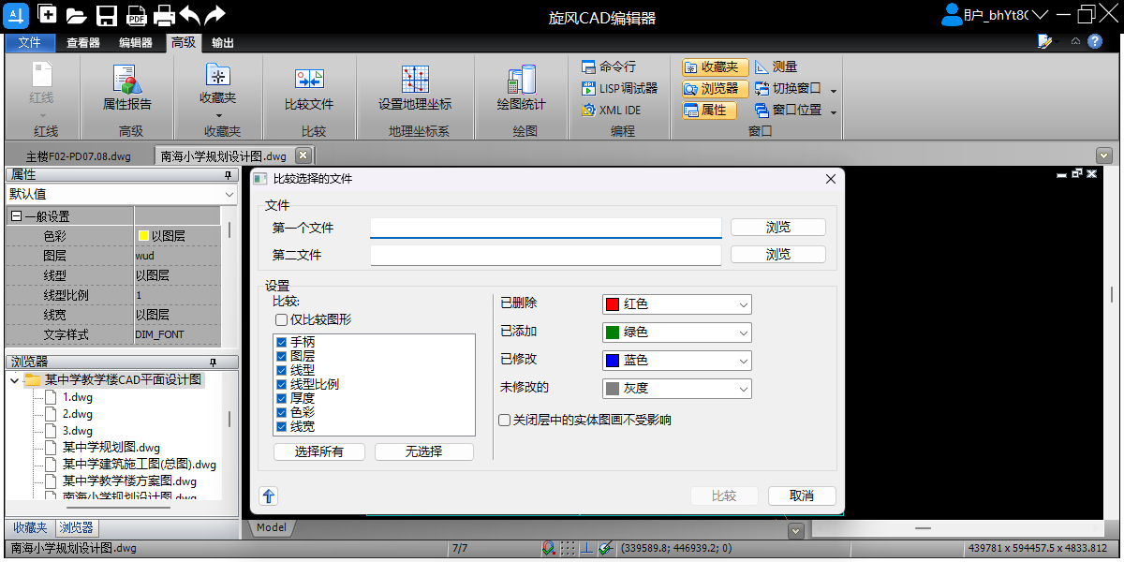Toggle the 属性 window button
1124x562 pixels.
tap(709, 110)
